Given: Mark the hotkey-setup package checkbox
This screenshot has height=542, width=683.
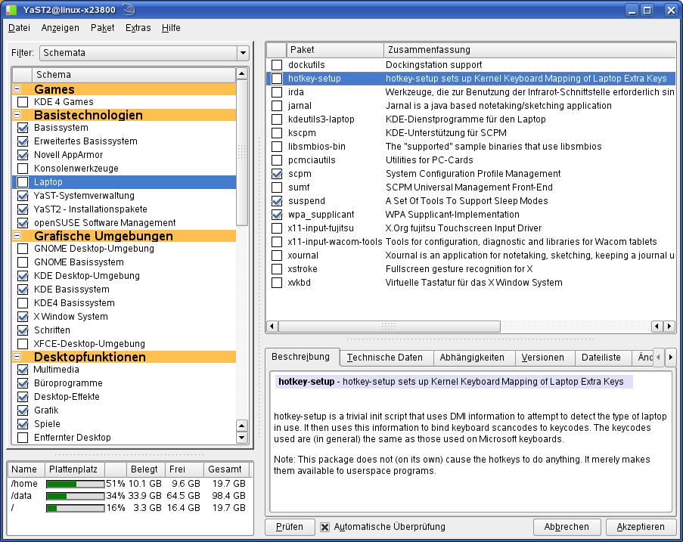Looking at the screenshot, I should [277, 79].
